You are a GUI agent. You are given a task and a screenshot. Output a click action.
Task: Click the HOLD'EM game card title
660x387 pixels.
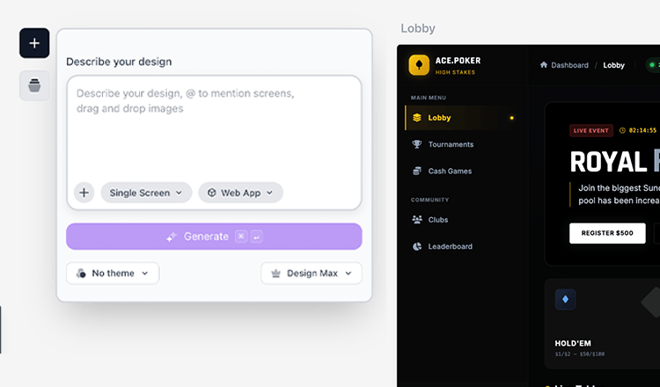[x=573, y=343]
